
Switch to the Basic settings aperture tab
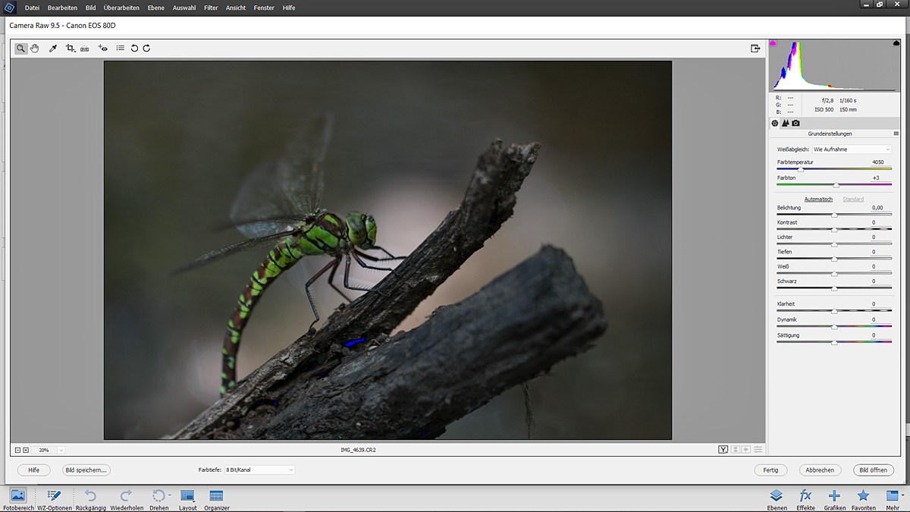point(775,123)
